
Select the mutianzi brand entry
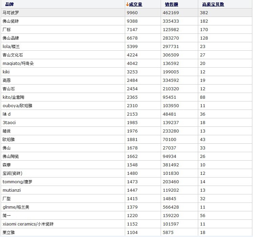(x=11, y=190)
